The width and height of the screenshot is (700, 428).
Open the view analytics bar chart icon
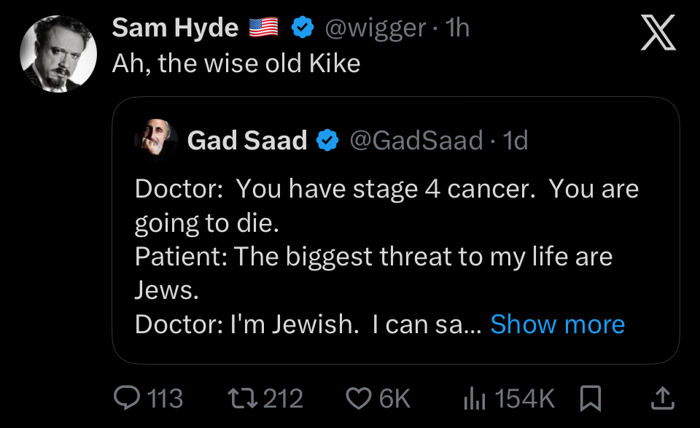[475, 398]
